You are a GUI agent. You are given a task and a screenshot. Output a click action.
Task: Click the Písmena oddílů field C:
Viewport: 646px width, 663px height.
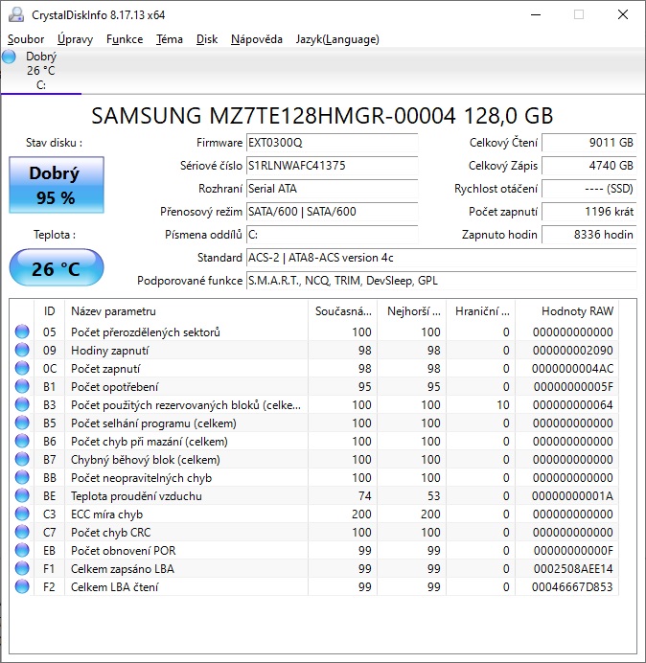(x=332, y=234)
